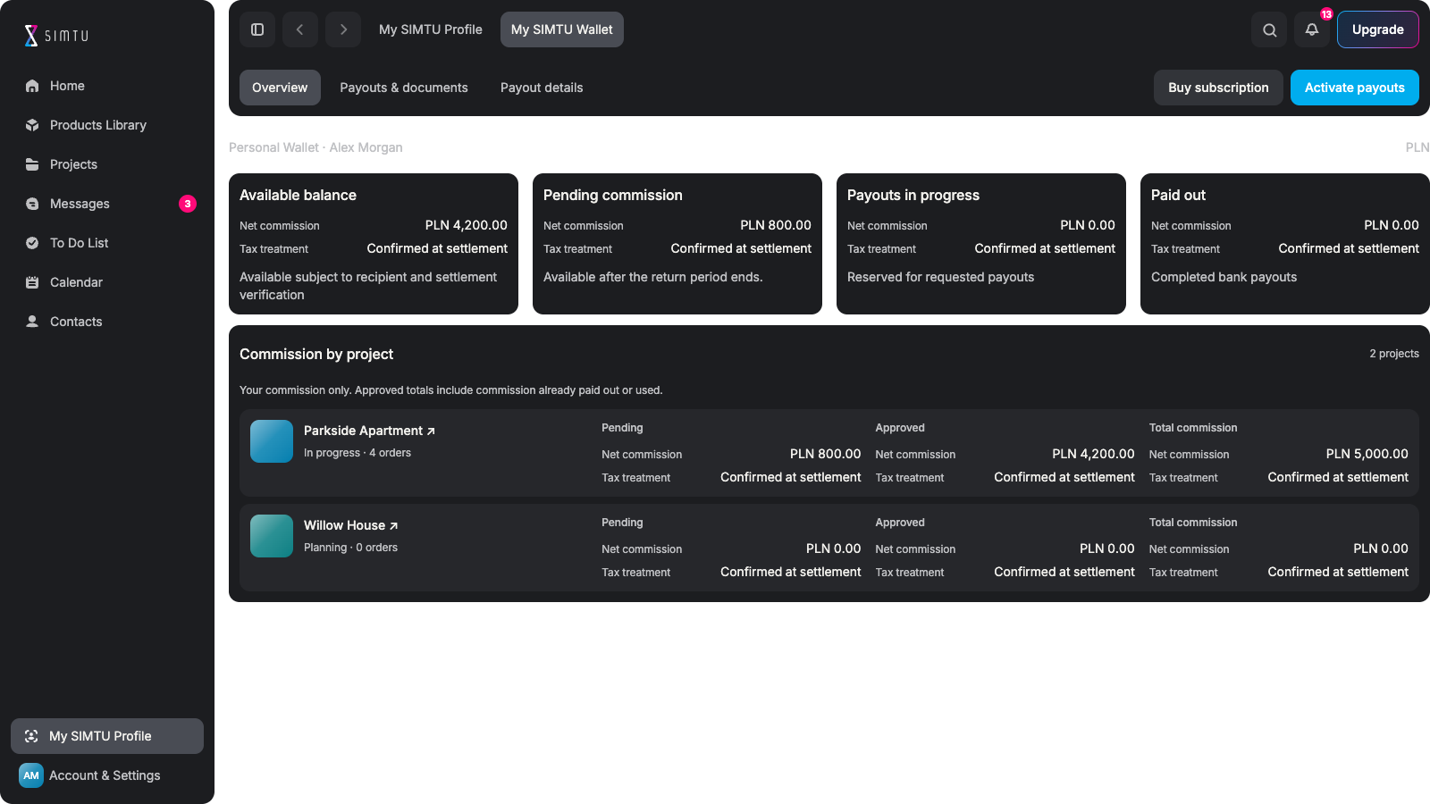Viewport: 1430px width, 804px height.
Task: Click Buy subscription
Action: point(1218,88)
